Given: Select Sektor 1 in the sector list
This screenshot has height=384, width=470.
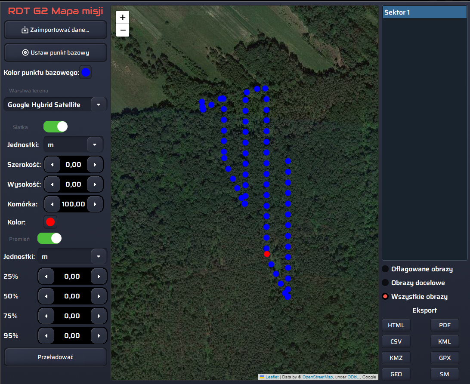Looking at the screenshot, I should tap(424, 12).
